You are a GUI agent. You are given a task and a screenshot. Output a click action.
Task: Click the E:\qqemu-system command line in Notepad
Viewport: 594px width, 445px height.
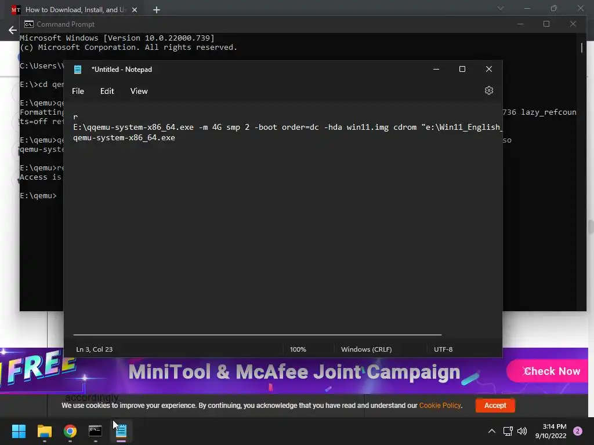(x=288, y=127)
